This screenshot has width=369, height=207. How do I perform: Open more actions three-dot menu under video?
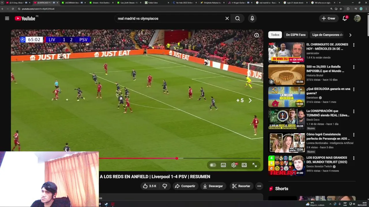coord(259,186)
